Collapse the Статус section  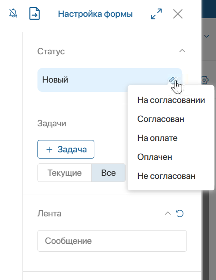[x=182, y=51]
